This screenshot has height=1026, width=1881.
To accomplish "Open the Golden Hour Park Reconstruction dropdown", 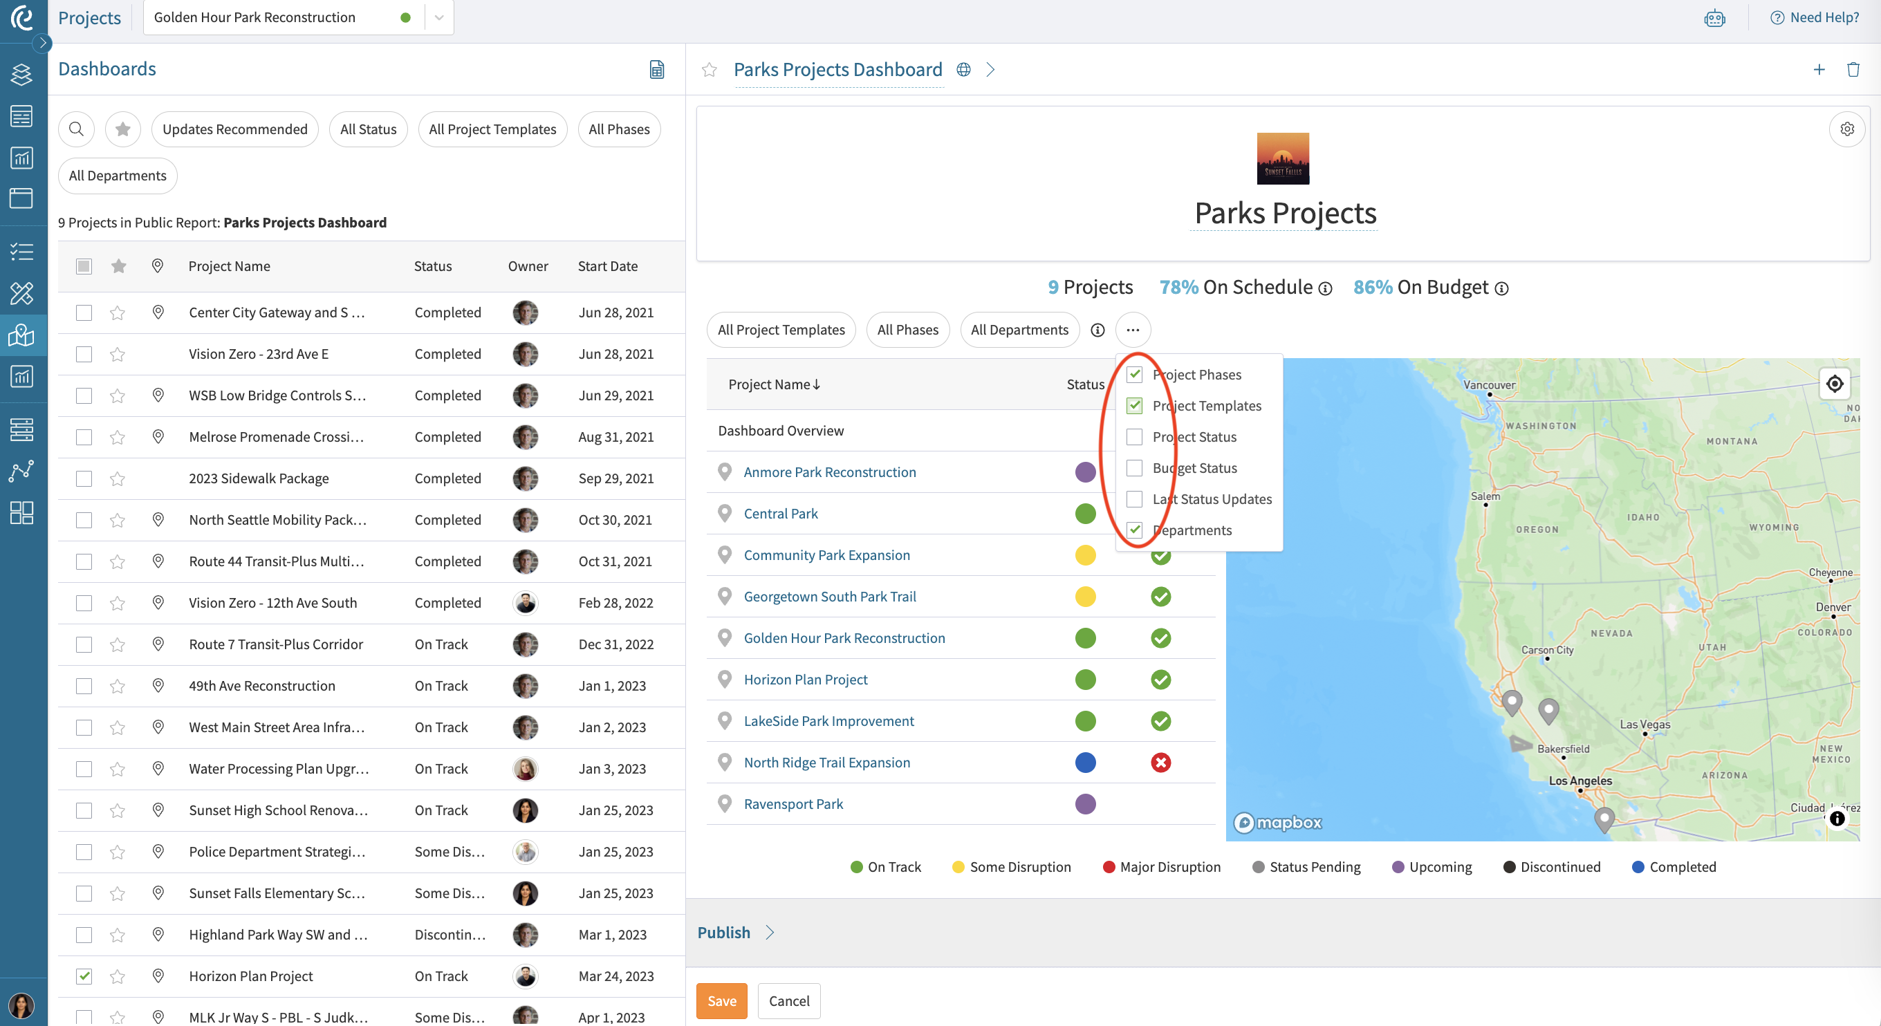I will (x=439, y=17).
